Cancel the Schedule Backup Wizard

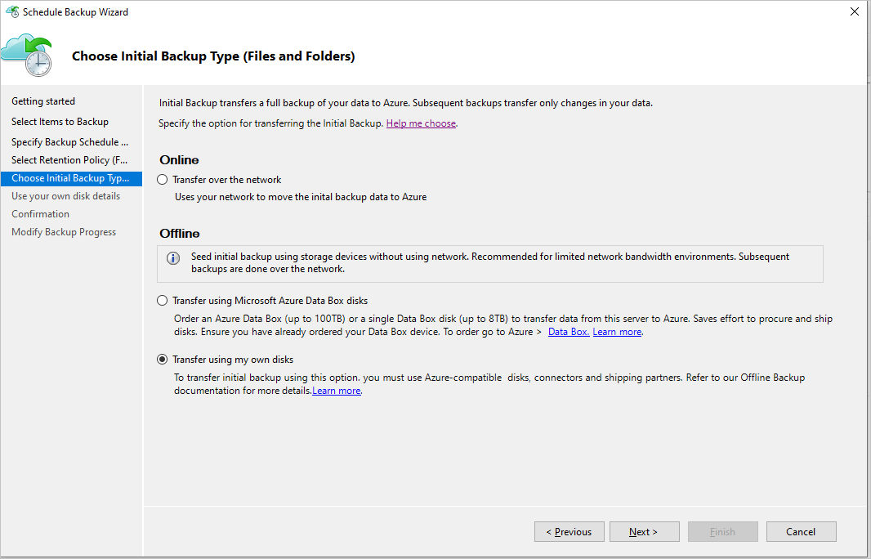click(x=801, y=531)
